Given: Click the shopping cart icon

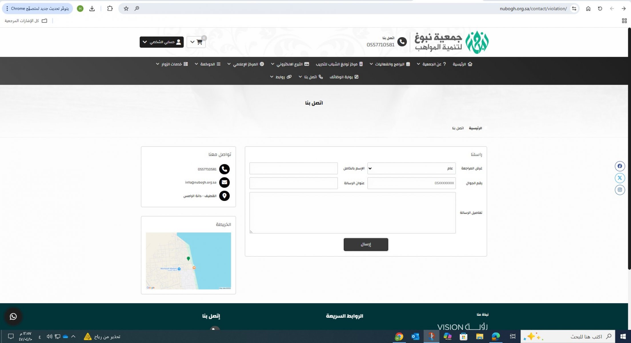Looking at the screenshot, I should (199, 42).
